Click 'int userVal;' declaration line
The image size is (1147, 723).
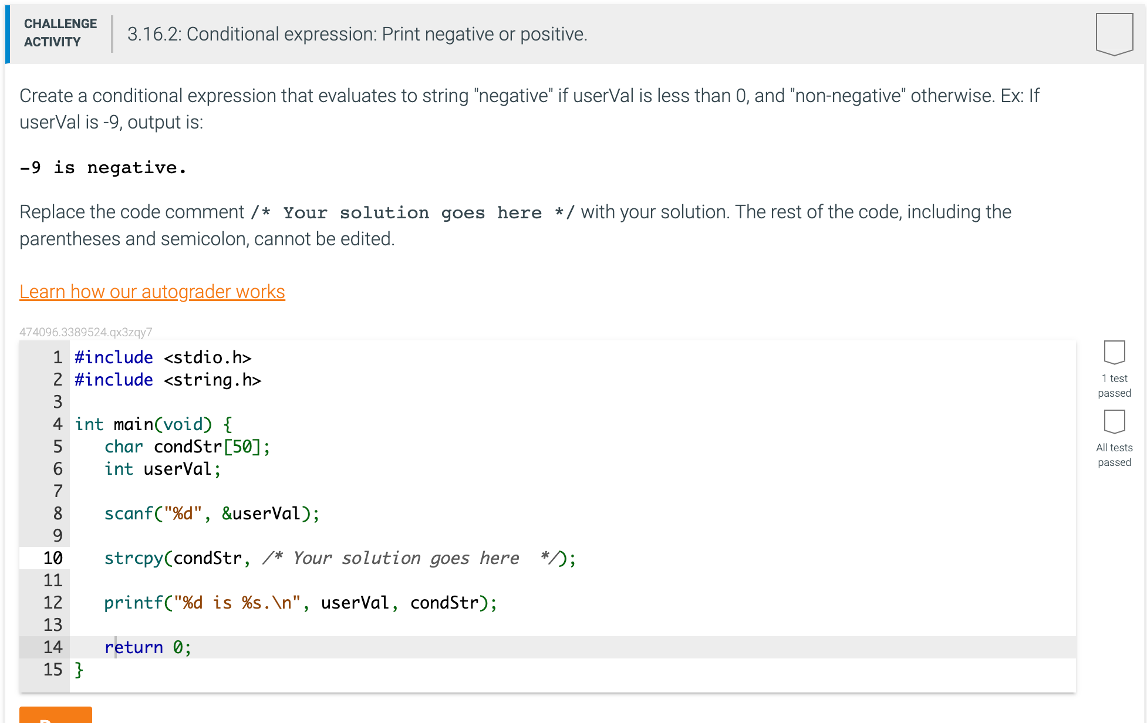[x=163, y=469]
